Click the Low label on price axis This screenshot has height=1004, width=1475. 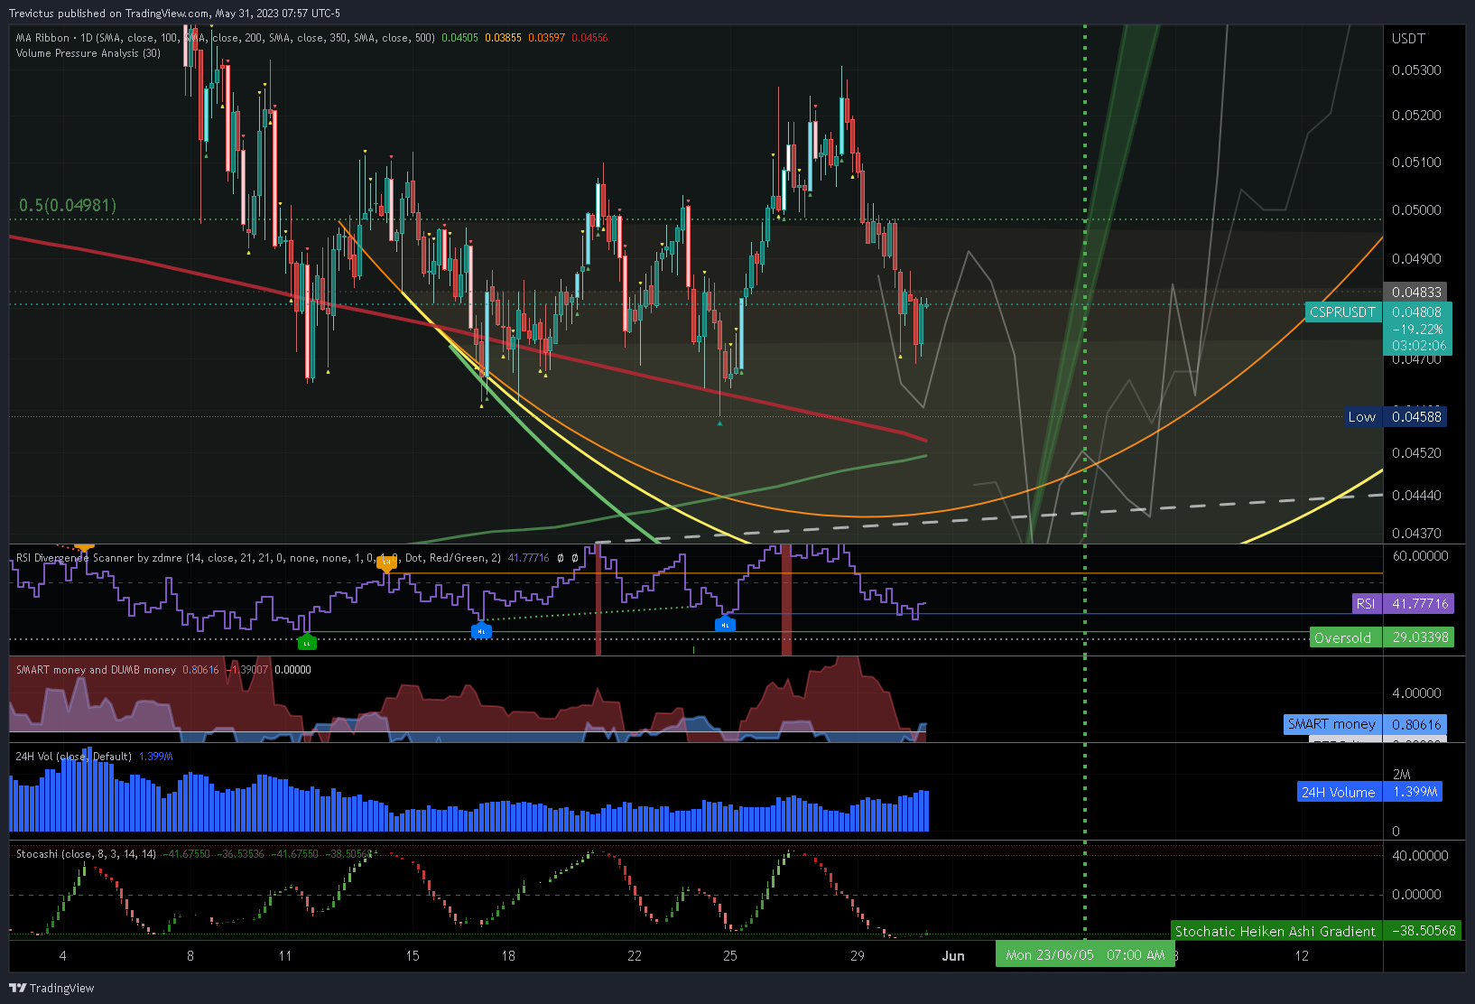point(1362,416)
